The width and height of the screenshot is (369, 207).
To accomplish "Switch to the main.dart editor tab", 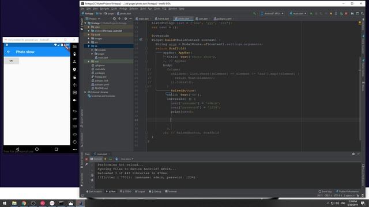I will coord(143,19).
